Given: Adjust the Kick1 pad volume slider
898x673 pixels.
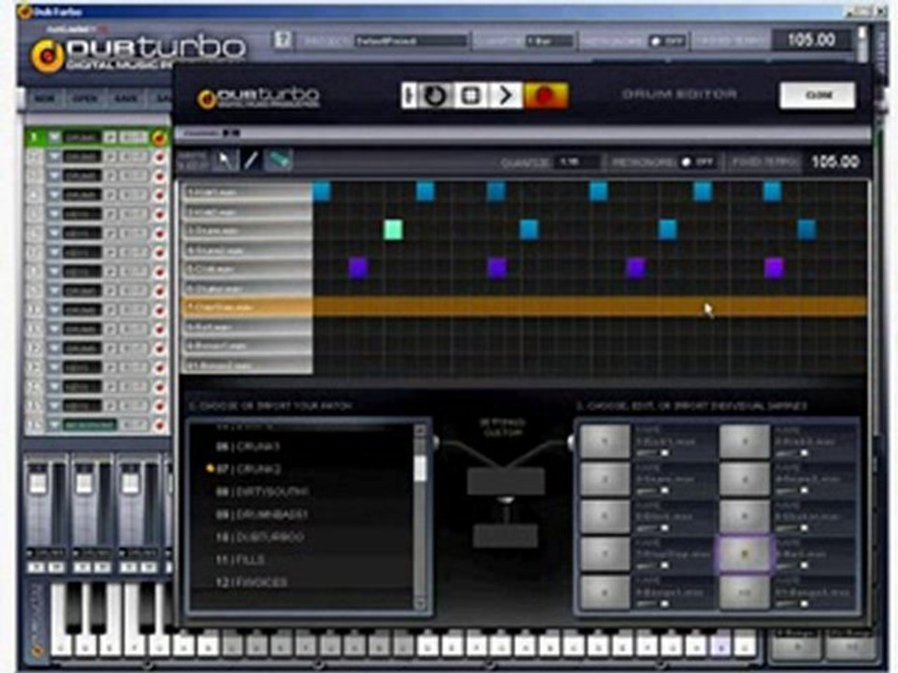Looking at the screenshot, I should (x=664, y=453).
